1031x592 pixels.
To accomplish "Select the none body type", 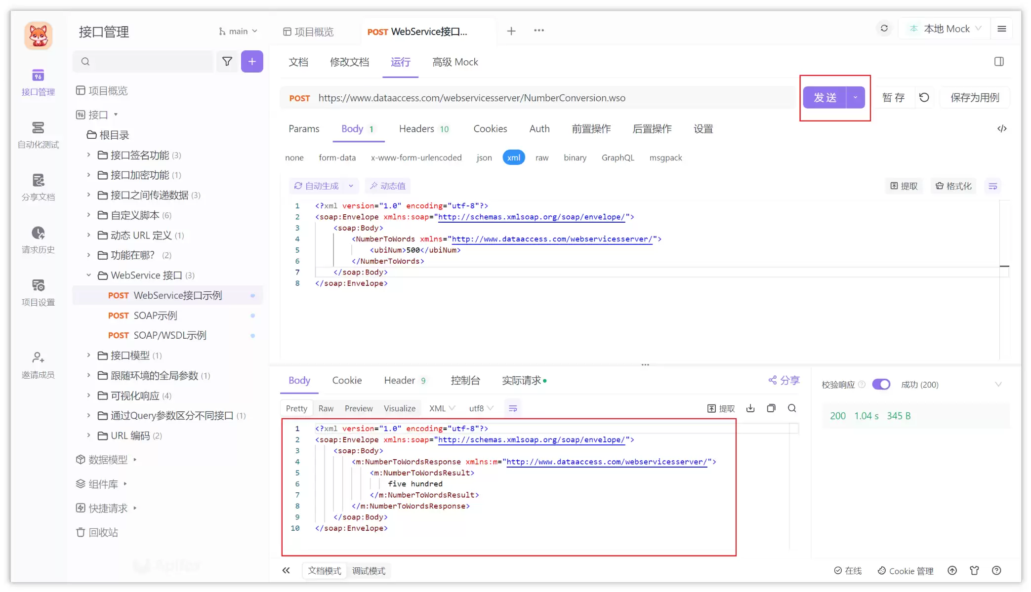I will pos(294,158).
